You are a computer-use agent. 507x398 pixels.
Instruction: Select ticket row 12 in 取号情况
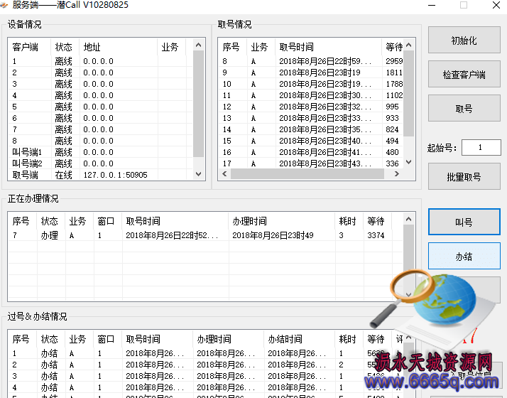tap(311, 107)
